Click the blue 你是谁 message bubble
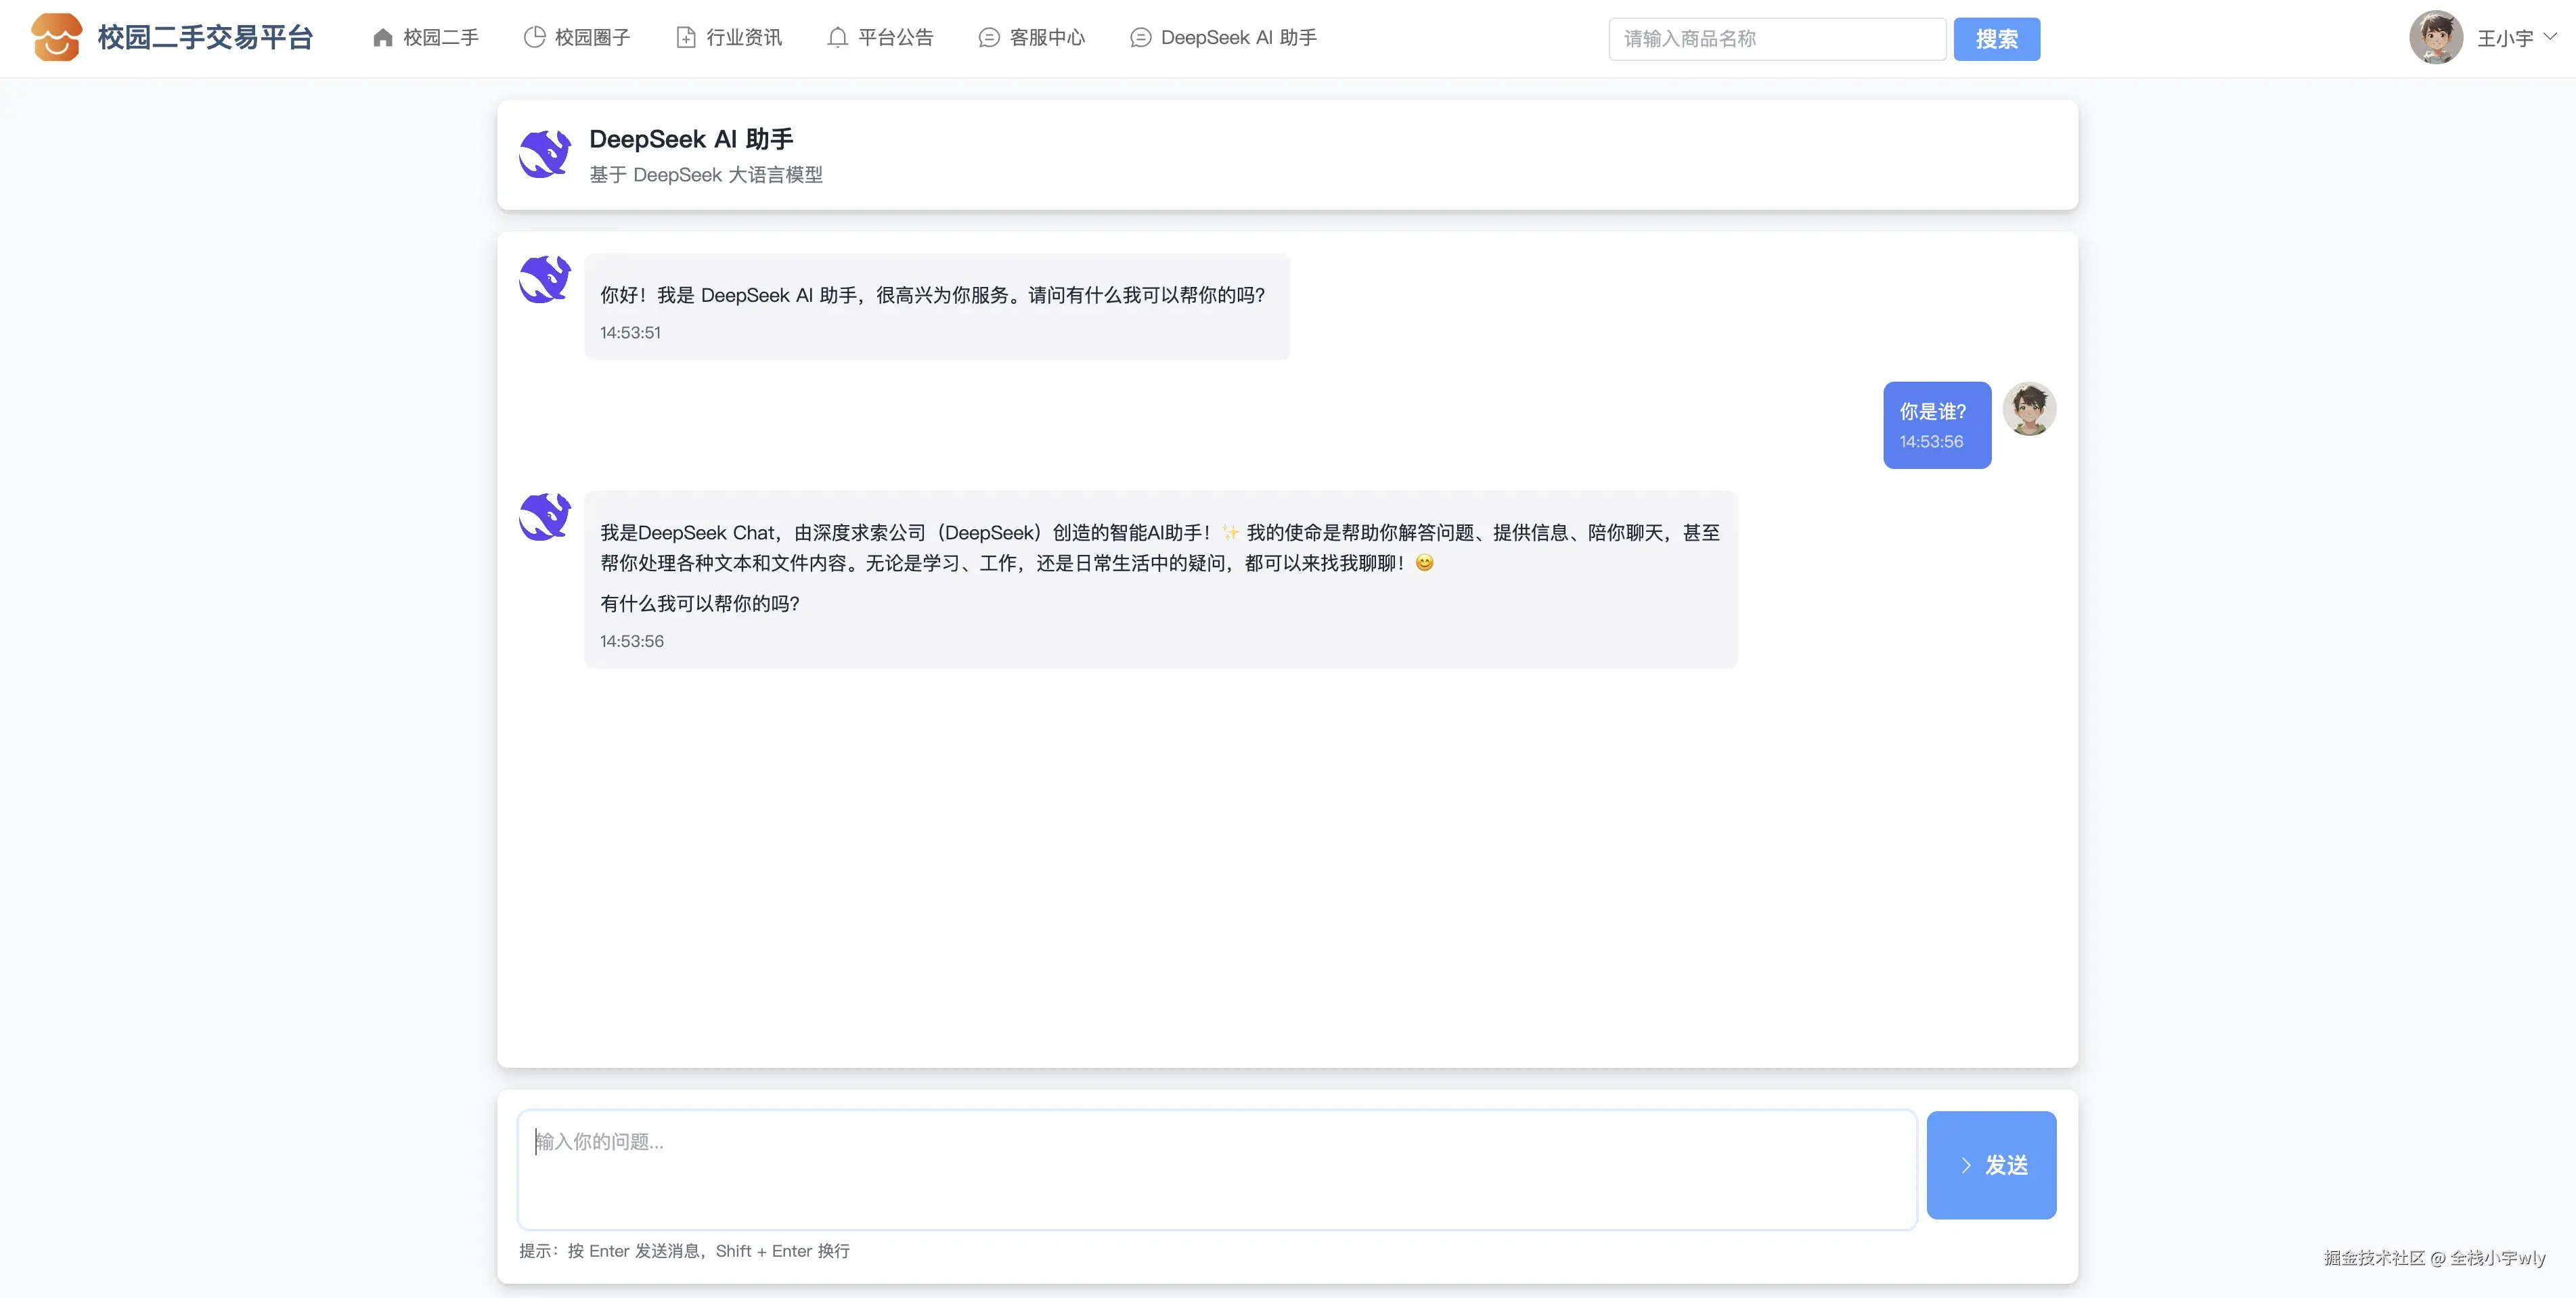Image resolution: width=2576 pixels, height=1298 pixels. pos(1936,425)
